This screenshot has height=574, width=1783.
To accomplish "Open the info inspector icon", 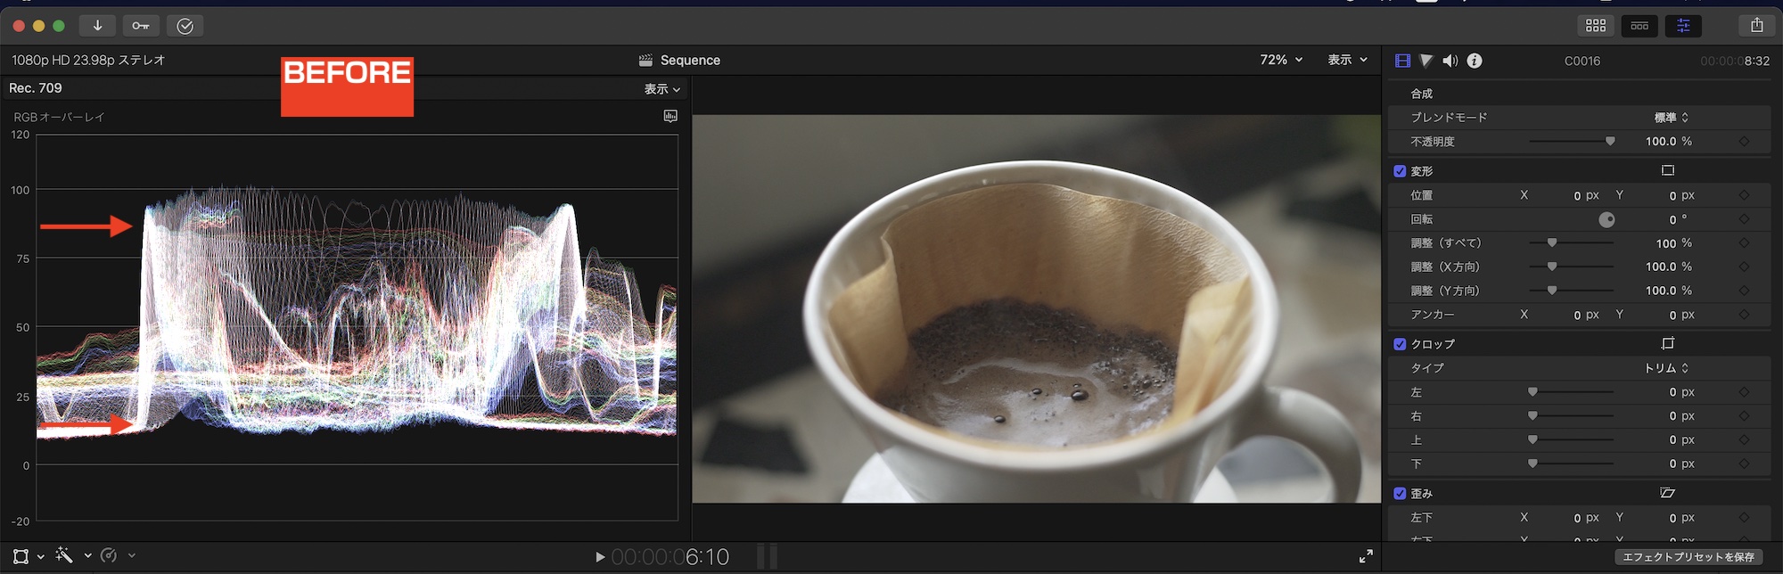I will [1475, 61].
